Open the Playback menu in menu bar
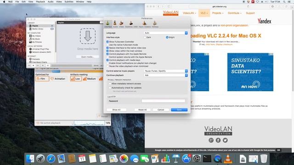The image size is (294, 165). [x=40, y=2]
